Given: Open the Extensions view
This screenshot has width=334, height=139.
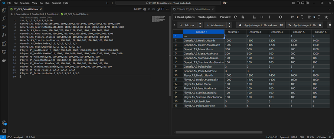Looking at the screenshot, I should click(x=4, y=44).
